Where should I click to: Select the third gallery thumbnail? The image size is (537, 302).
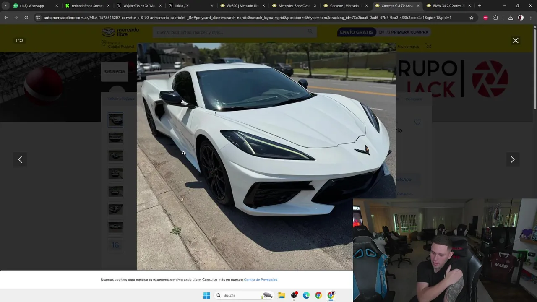tap(115, 156)
